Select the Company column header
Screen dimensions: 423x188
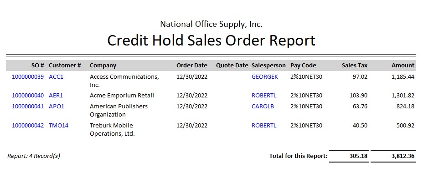[x=103, y=66]
